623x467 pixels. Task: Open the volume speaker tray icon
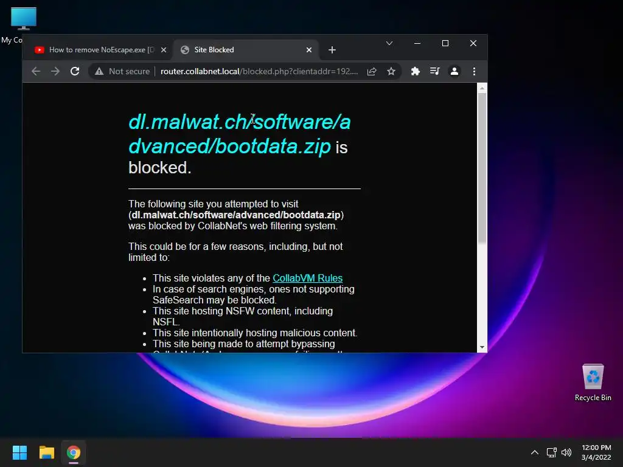click(566, 452)
